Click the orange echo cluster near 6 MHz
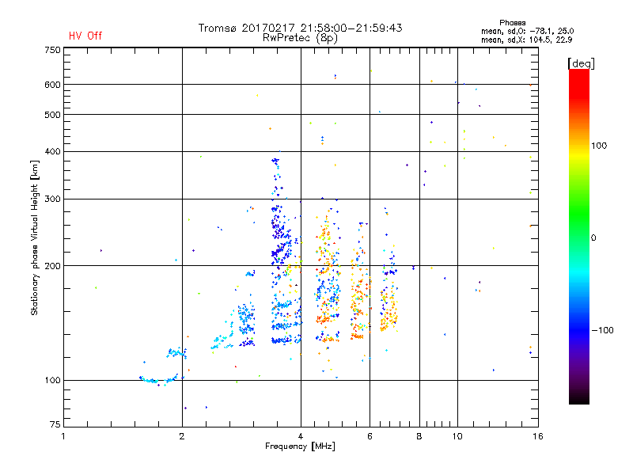Screen dimensions: 633x475 coord(358,299)
